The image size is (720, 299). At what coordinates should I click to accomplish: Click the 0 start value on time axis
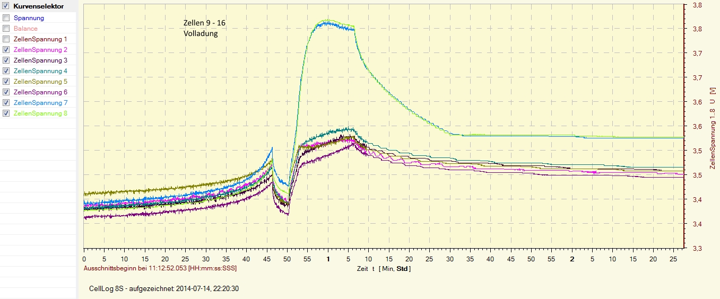pos(84,259)
